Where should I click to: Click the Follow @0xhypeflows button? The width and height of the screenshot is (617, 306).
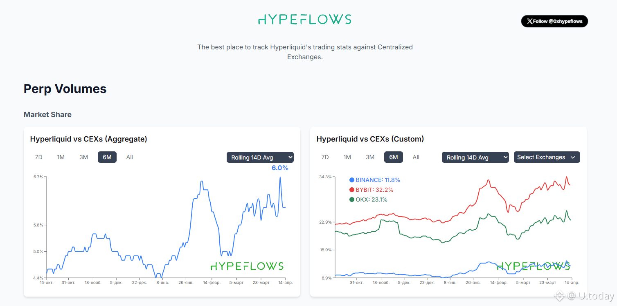[554, 21]
